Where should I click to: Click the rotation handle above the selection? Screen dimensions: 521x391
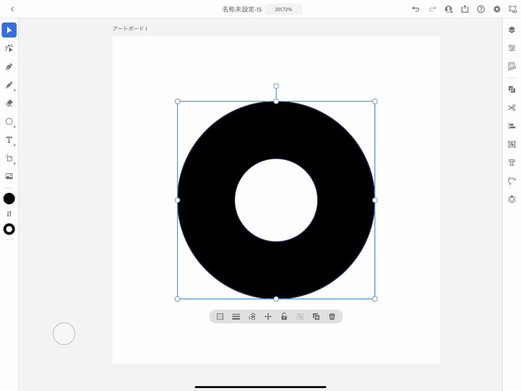coord(276,86)
